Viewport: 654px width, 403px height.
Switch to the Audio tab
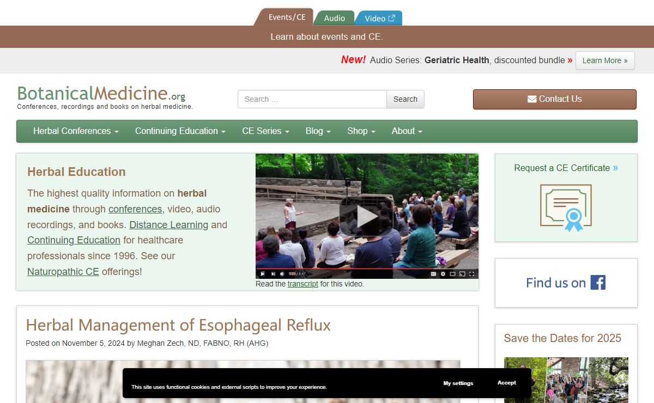[334, 18]
